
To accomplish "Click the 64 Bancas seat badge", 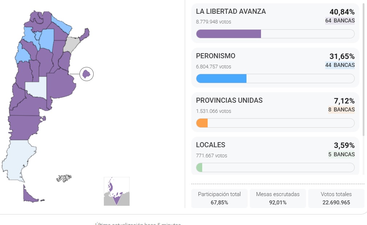I will coord(340,21).
